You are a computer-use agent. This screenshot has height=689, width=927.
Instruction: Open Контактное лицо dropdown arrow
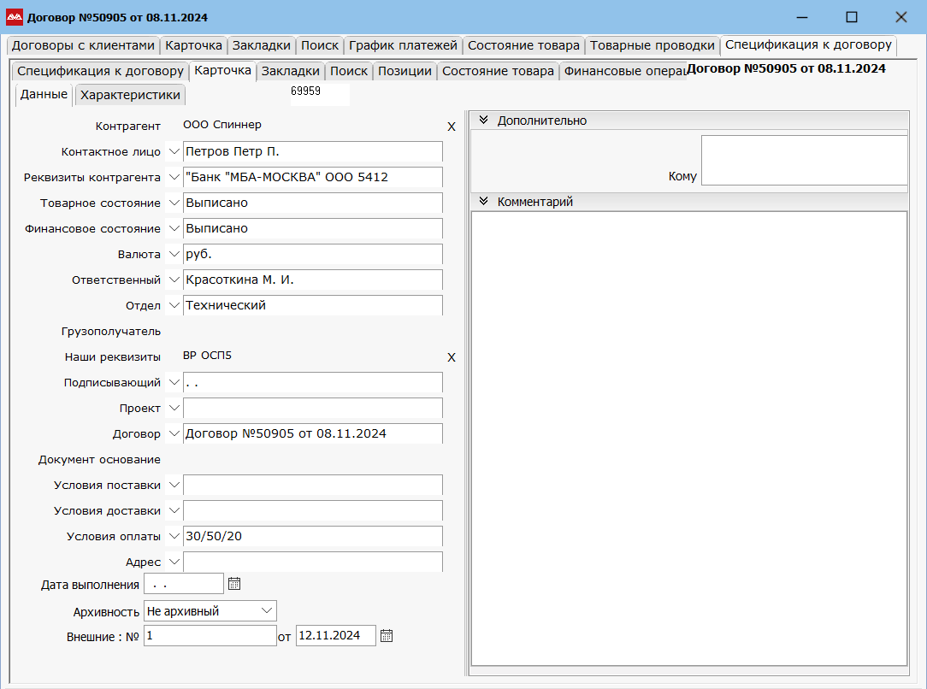pyautogui.click(x=174, y=152)
